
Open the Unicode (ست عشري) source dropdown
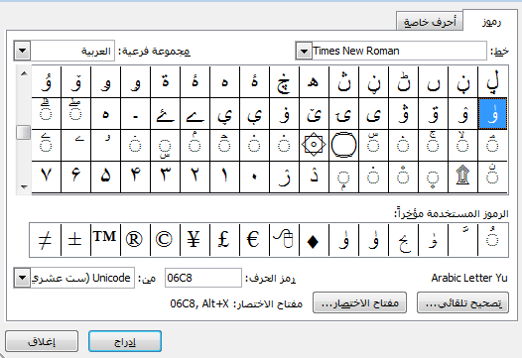(22, 278)
